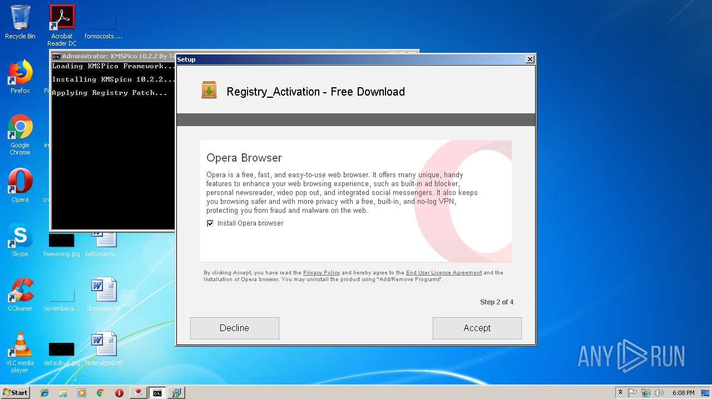Click the Accept button
This screenshot has height=400, width=712.
click(x=477, y=328)
